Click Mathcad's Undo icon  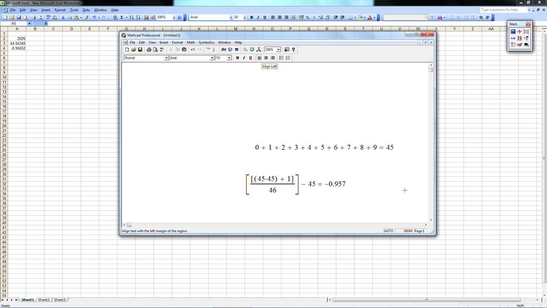[193, 50]
